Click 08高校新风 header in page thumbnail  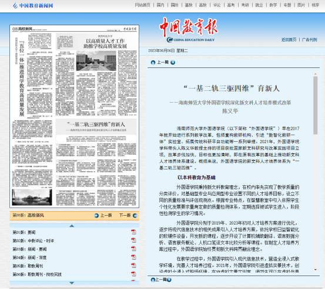click(22, 29)
